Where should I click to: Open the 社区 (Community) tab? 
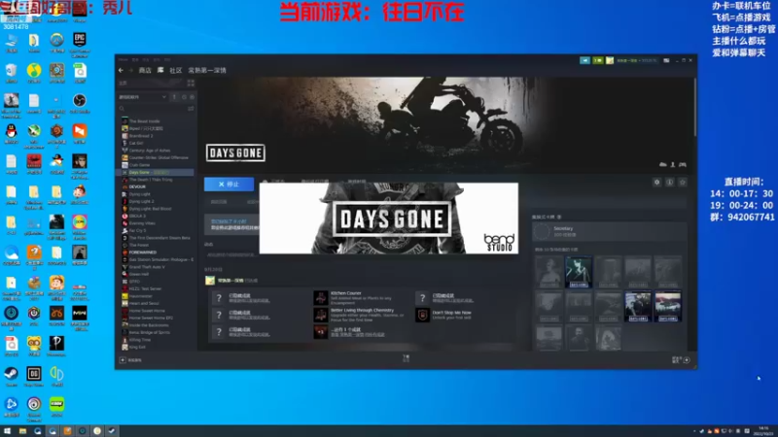(x=176, y=70)
